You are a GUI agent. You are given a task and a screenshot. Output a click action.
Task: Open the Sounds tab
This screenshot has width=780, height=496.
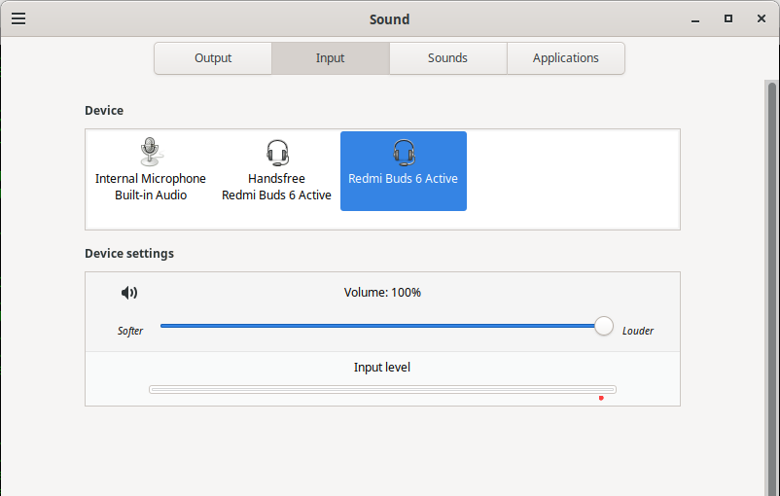click(447, 58)
